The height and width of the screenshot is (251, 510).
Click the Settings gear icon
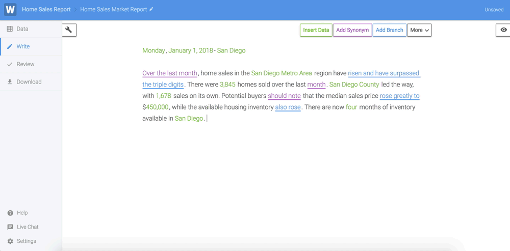pos(10,241)
